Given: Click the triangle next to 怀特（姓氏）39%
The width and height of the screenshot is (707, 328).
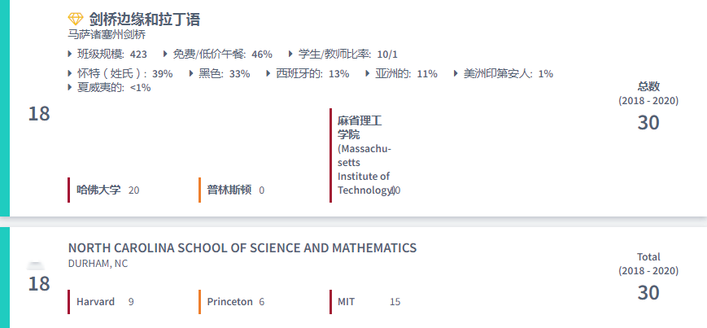Looking at the screenshot, I should [71, 73].
